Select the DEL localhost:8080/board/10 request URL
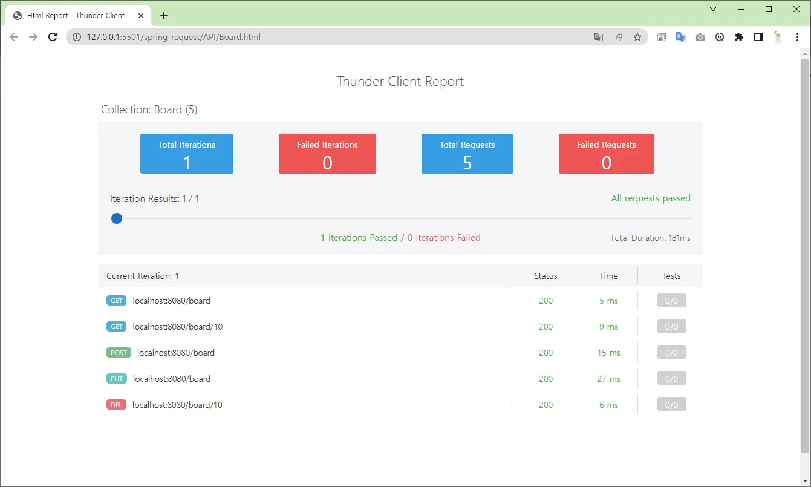This screenshot has height=487, width=811. click(x=178, y=405)
